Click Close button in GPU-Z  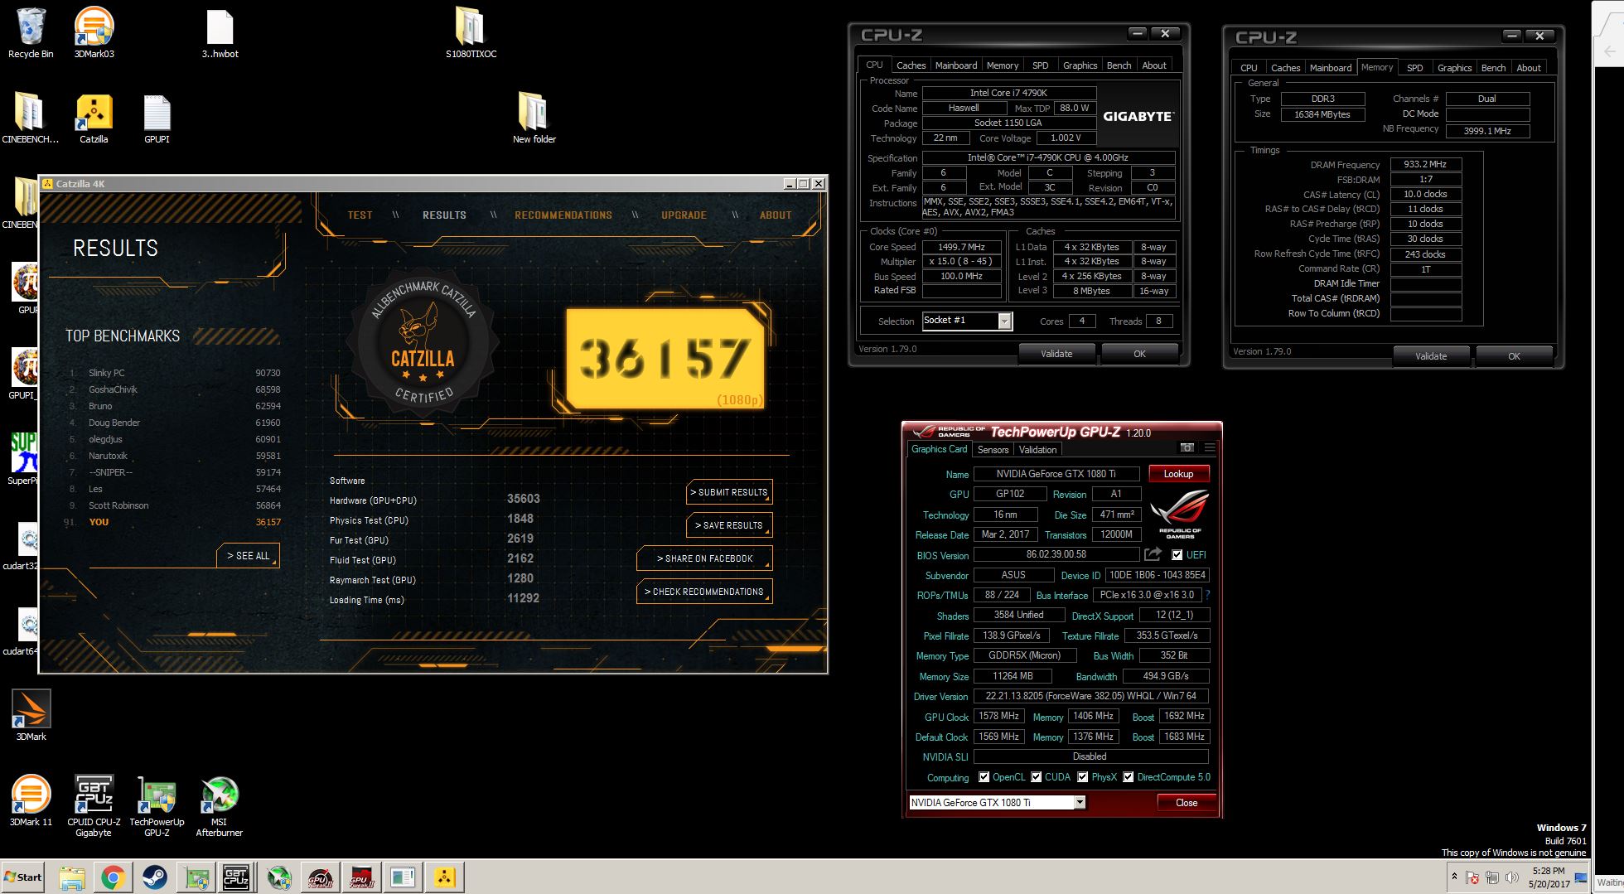point(1187,803)
